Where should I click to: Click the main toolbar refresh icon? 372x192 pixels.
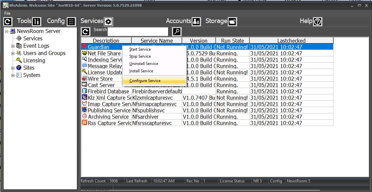pos(8,22)
